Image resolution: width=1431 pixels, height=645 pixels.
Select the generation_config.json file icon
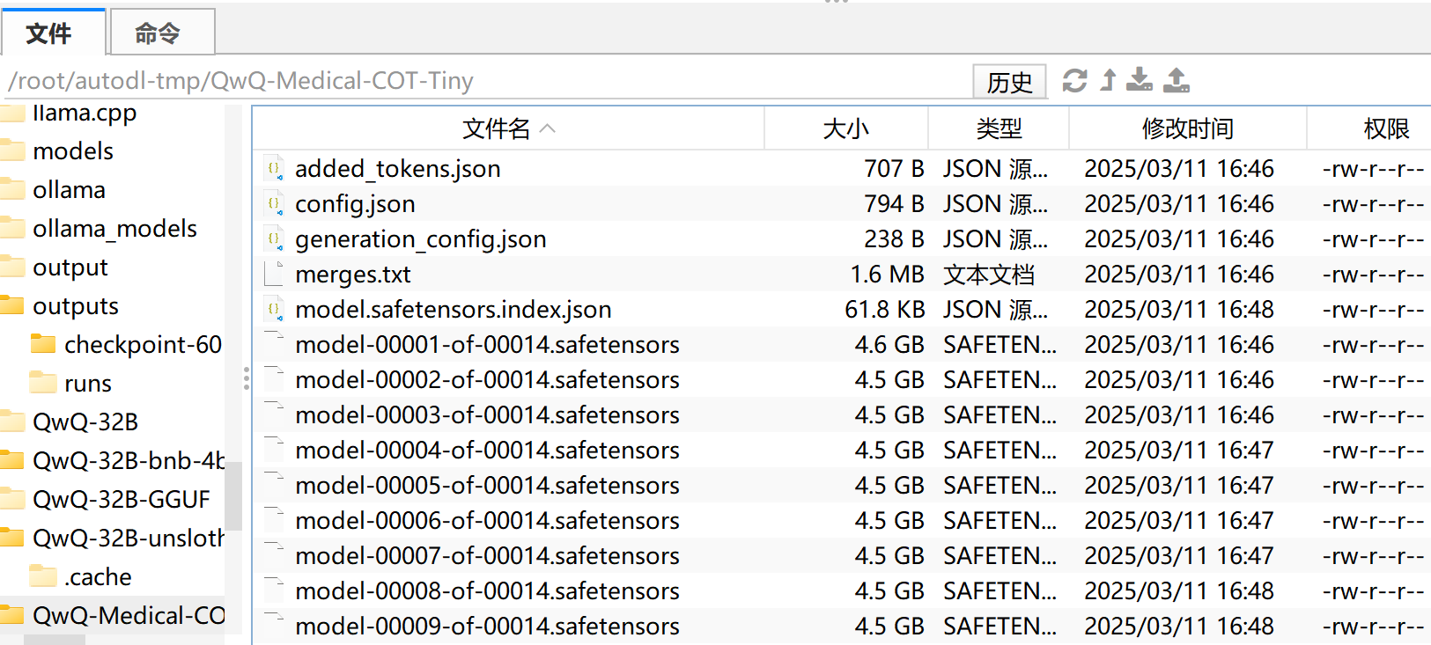(x=274, y=238)
